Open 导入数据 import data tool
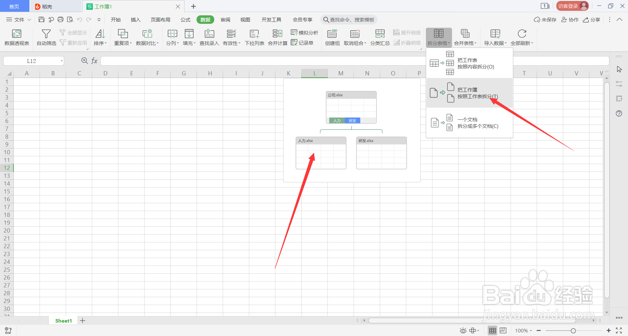Viewport: 628px width, 336px height. point(495,38)
